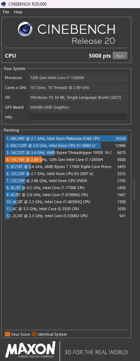Select ranking row Core i7-6700HQ CPU

66,195
